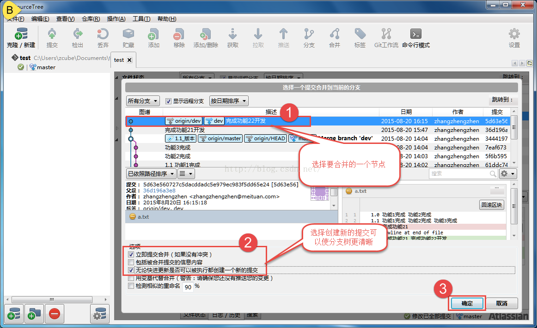Screen dimensions: 537x328
Task: Close the test tab with X
Action: 129,60
